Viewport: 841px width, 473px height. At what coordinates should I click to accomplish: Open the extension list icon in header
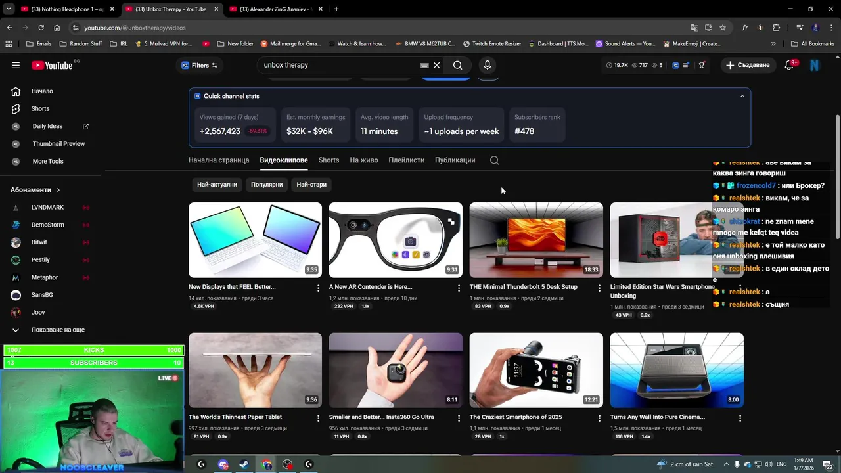coord(687,65)
